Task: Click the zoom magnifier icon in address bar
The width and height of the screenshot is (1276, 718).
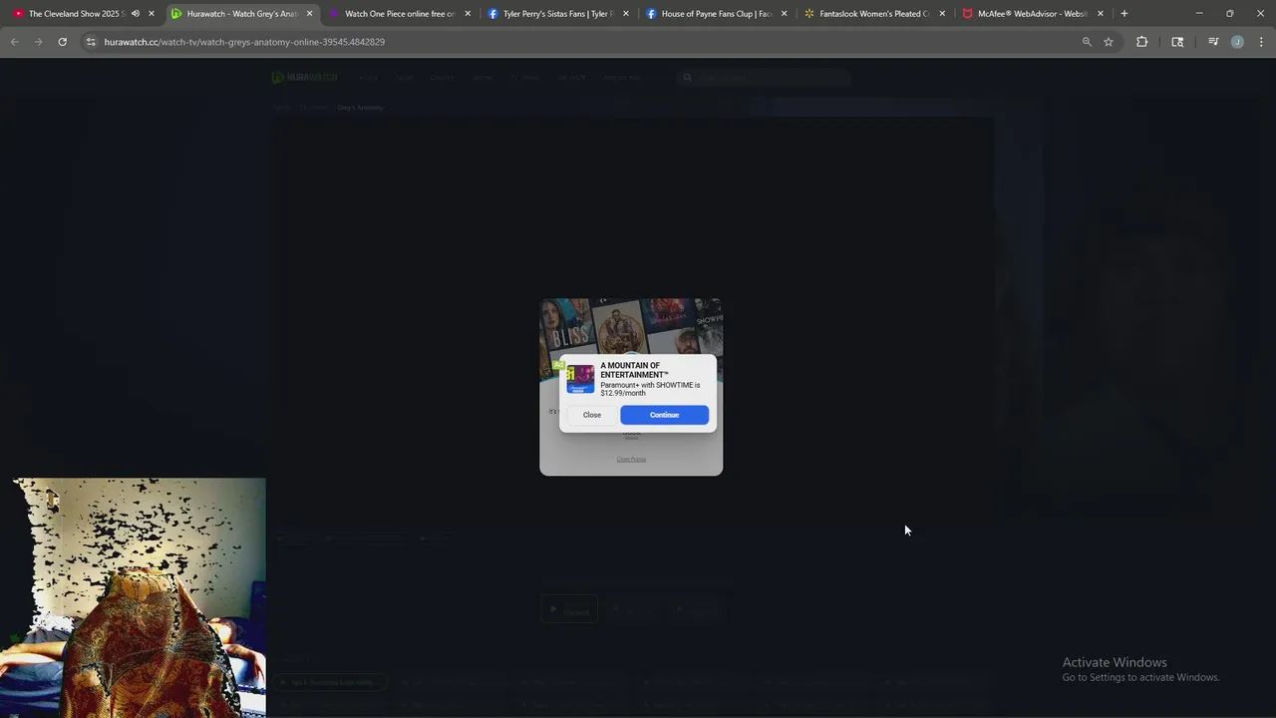Action: point(1087,42)
